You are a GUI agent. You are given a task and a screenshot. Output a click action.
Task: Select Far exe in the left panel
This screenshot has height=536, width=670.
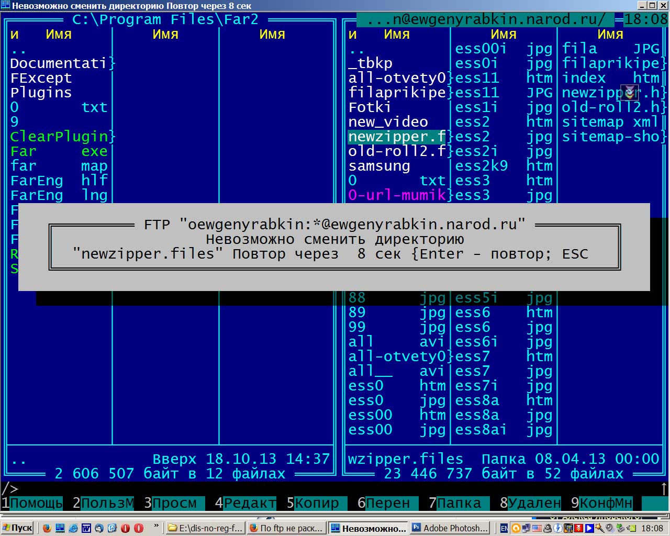click(59, 151)
